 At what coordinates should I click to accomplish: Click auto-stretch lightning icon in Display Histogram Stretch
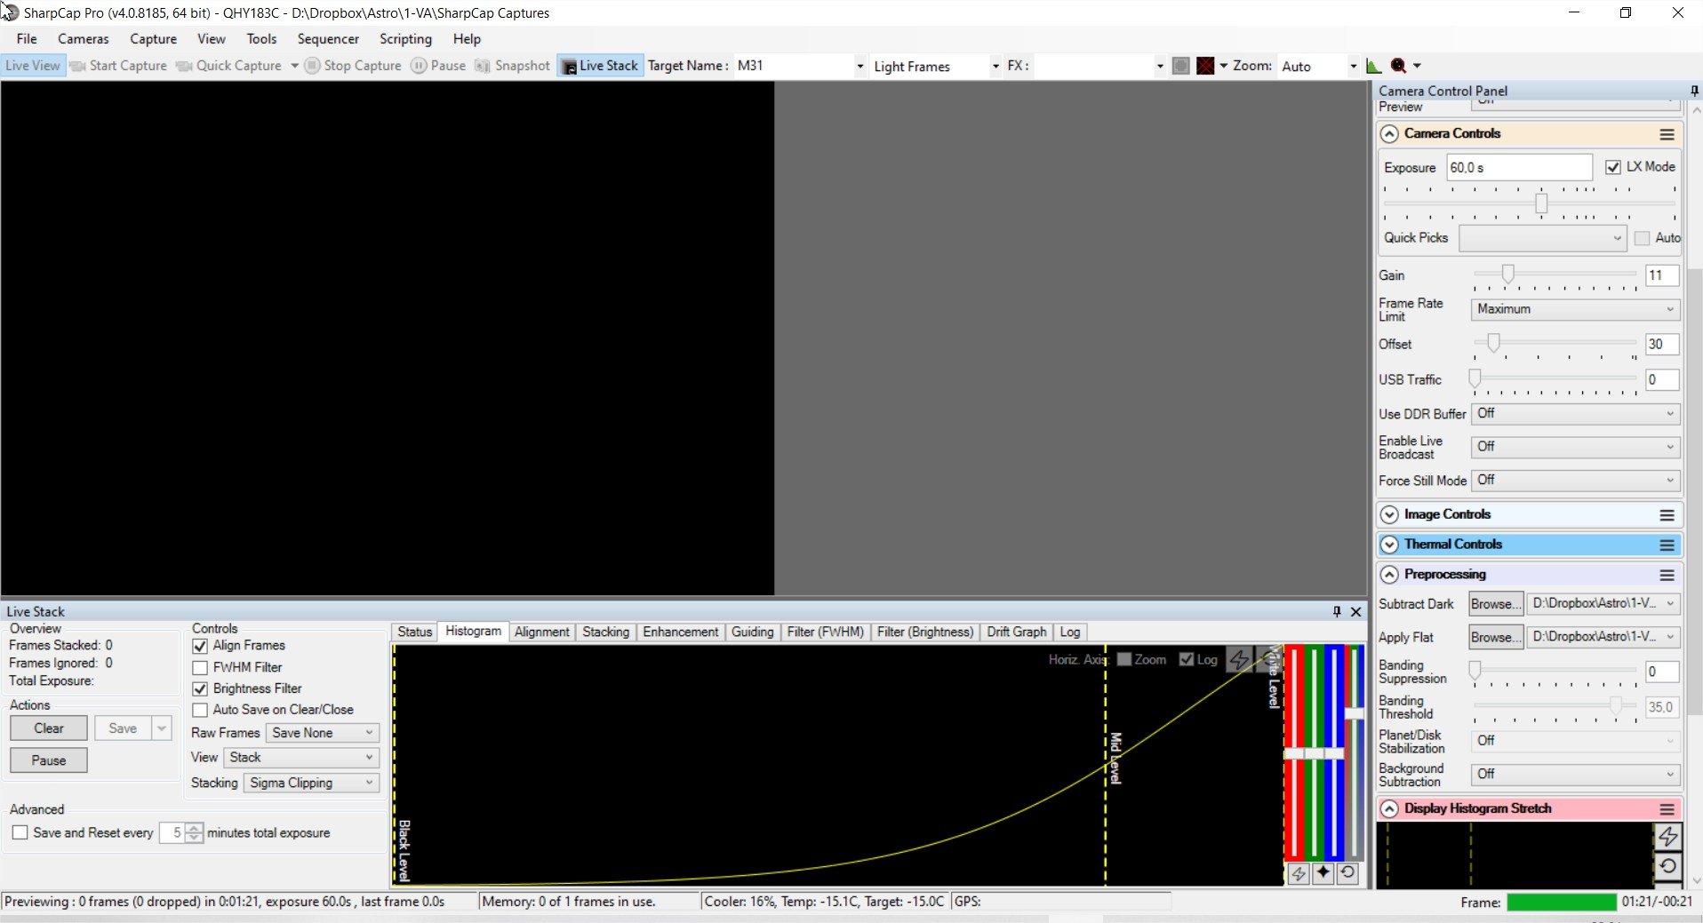[x=1667, y=836]
